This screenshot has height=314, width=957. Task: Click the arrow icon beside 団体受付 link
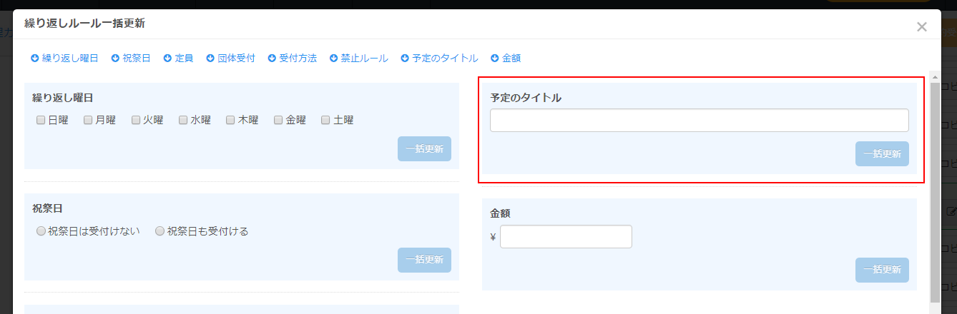click(210, 59)
